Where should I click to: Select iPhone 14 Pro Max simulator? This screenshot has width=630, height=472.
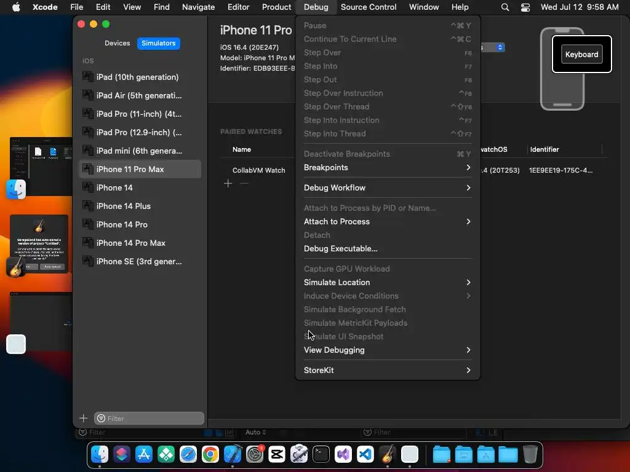[140, 243]
